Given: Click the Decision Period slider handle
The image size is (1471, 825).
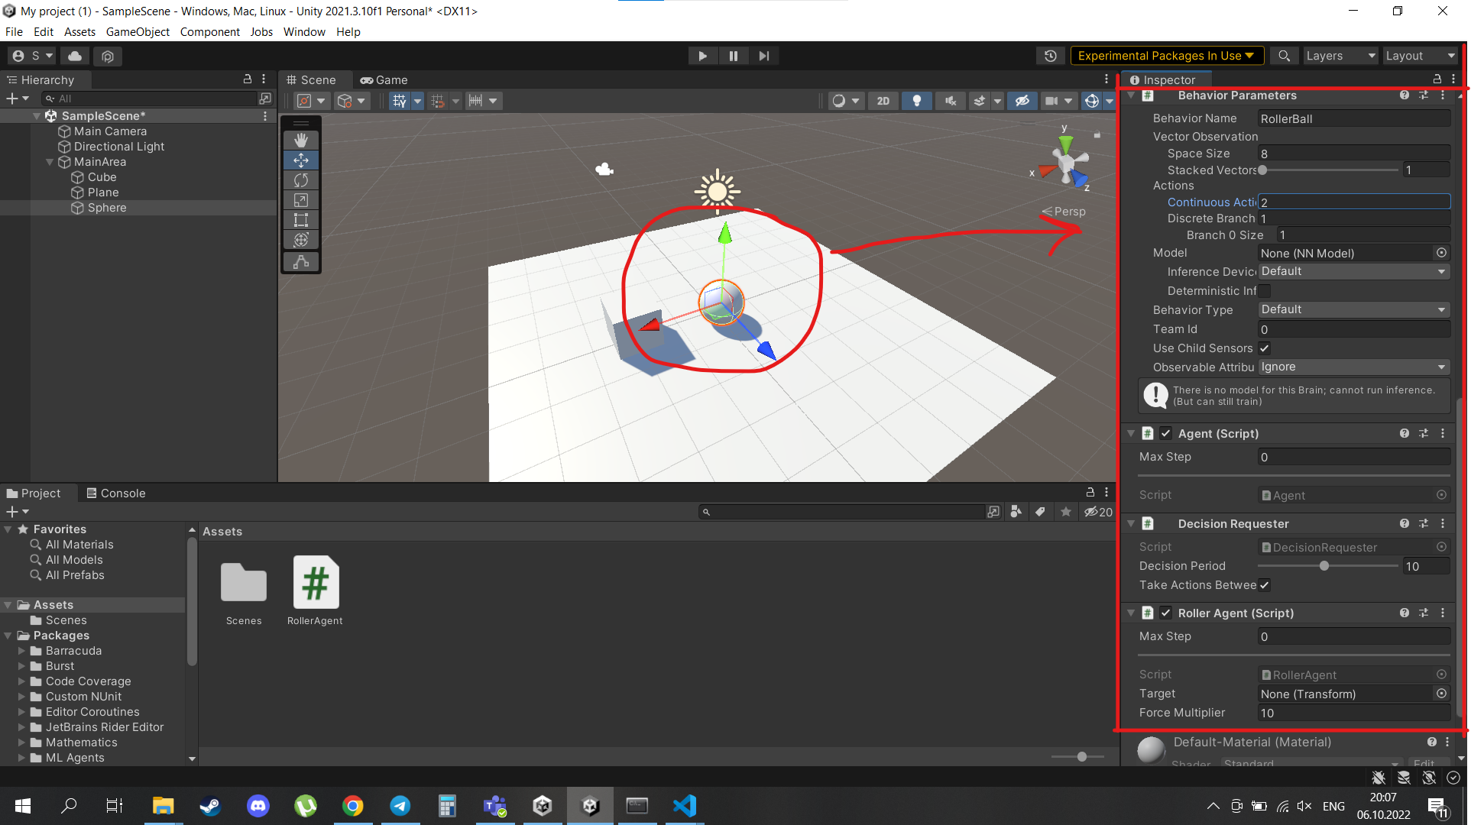Looking at the screenshot, I should 1324,566.
